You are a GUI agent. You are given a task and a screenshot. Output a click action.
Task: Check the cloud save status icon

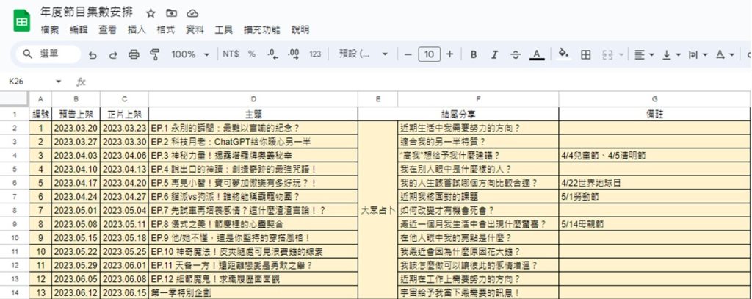pyautogui.click(x=192, y=13)
